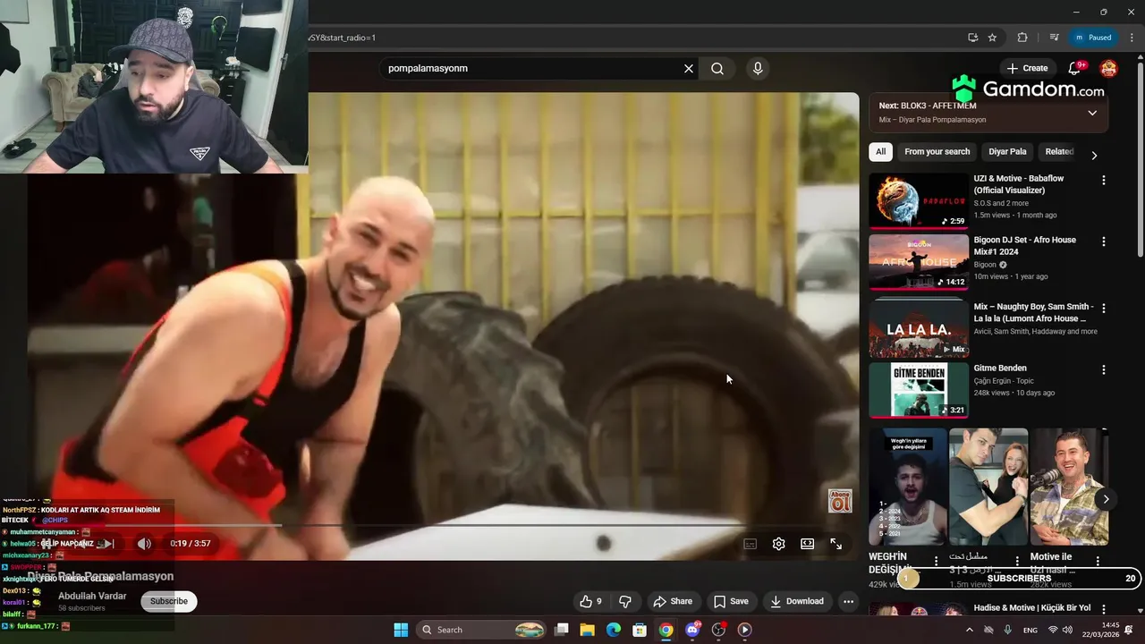The image size is (1145, 644).
Task: Open options for Motive ile Short
Action: (x=1098, y=561)
